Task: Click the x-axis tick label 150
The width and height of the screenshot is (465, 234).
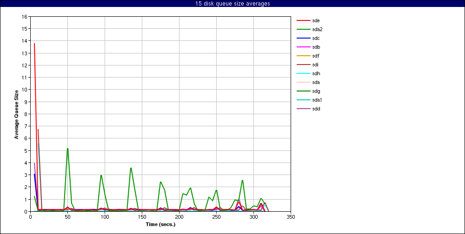Action: pos(142,217)
